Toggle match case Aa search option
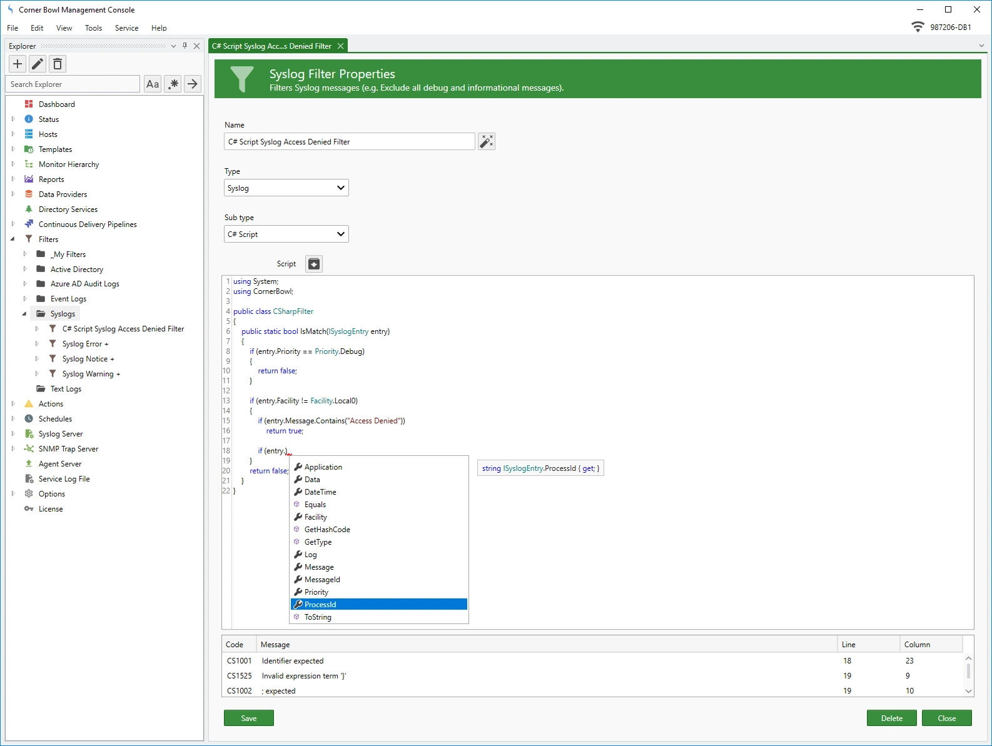Image resolution: width=992 pixels, height=746 pixels. pos(153,84)
